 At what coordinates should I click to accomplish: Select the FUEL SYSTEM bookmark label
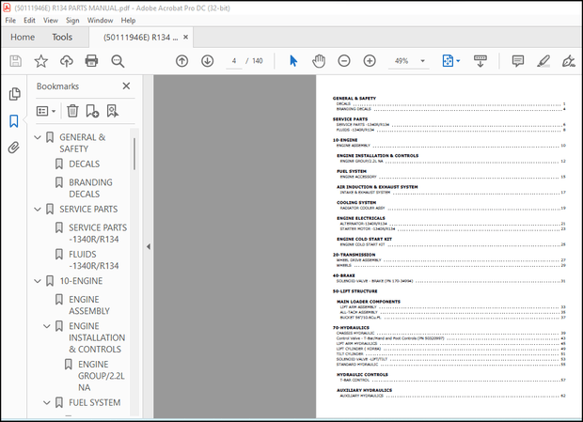click(94, 402)
